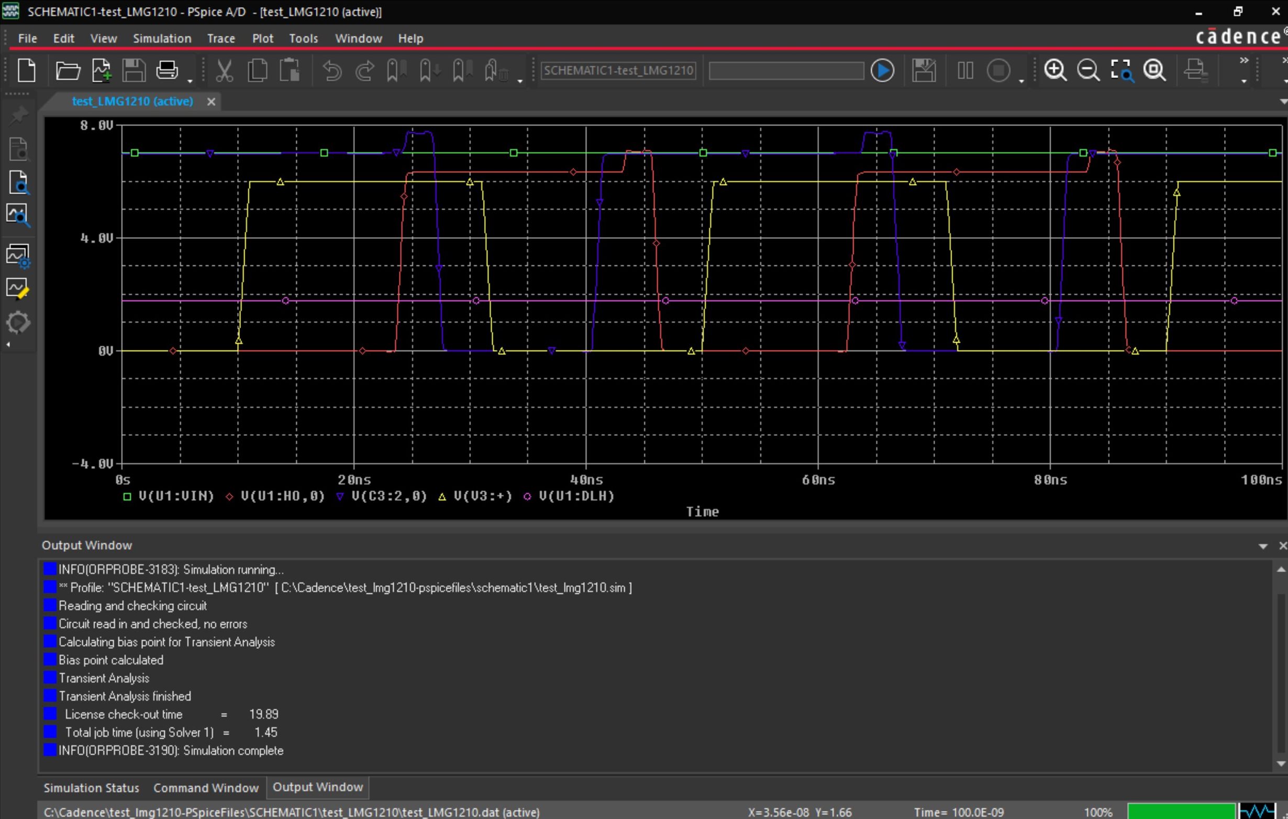Screen dimensions: 1288x819
Task: Click the settings gear sidebar icon
Action: tap(18, 323)
